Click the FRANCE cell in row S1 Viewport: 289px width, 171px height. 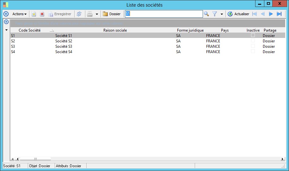(x=213, y=36)
